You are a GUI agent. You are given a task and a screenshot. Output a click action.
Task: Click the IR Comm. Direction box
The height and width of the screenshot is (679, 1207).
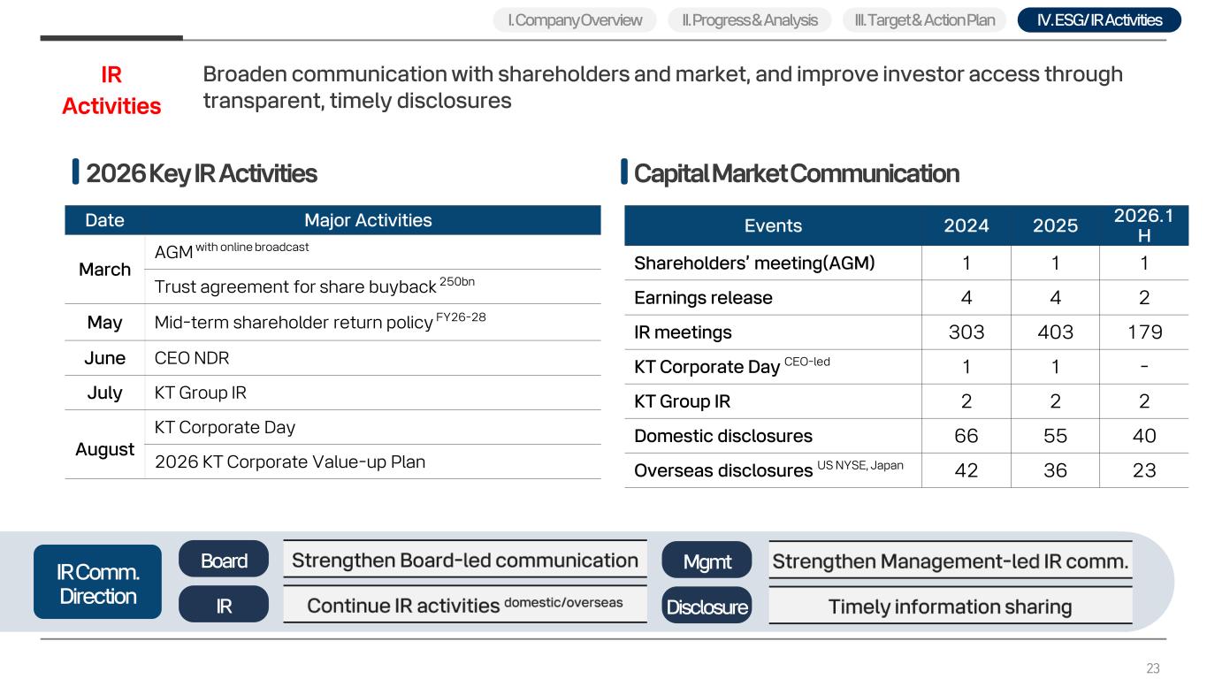pyautogui.click(x=97, y=582)
